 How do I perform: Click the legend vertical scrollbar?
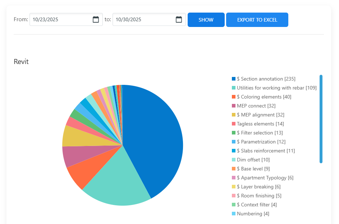tap(321, 119)
